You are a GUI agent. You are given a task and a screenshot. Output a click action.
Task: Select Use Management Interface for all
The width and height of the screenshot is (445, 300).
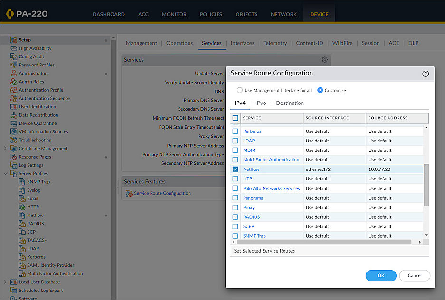tap(239, 90)
